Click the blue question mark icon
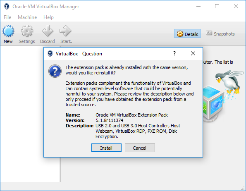Image resolution: width=246 pixels, height=191 pixels. click(55, 71)
